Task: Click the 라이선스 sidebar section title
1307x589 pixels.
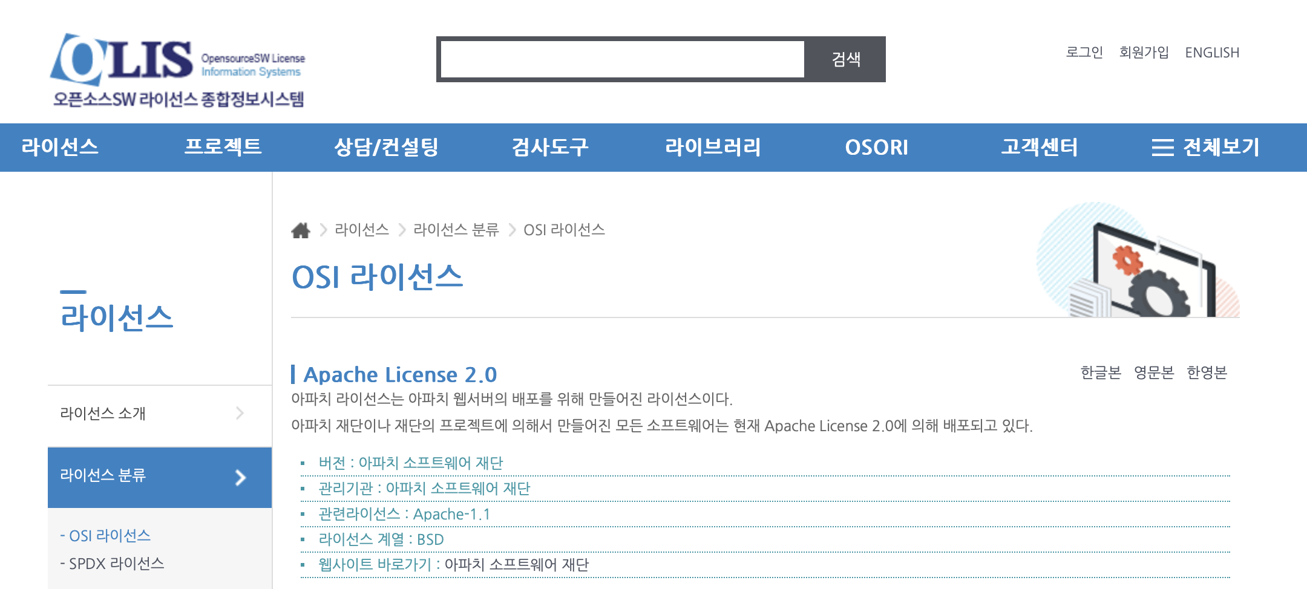Action: 117,317
